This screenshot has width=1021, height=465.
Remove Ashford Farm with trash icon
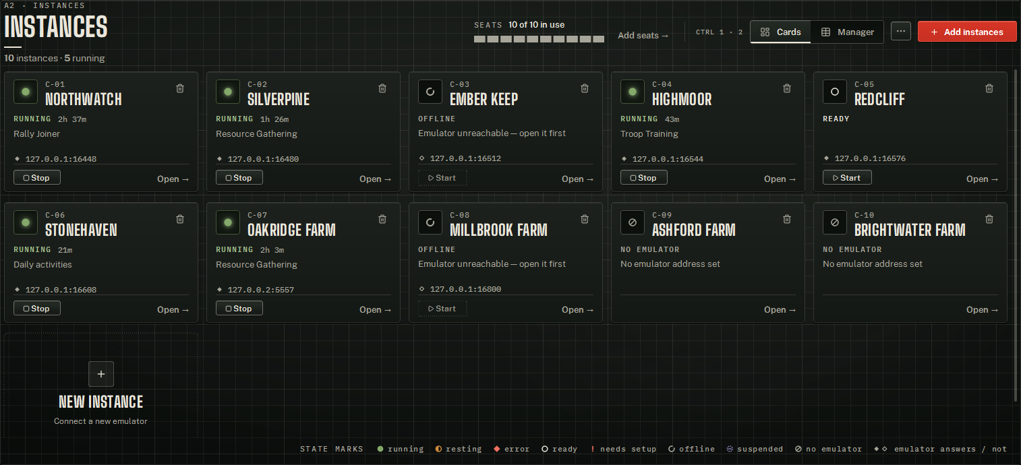tap(787, 219)
